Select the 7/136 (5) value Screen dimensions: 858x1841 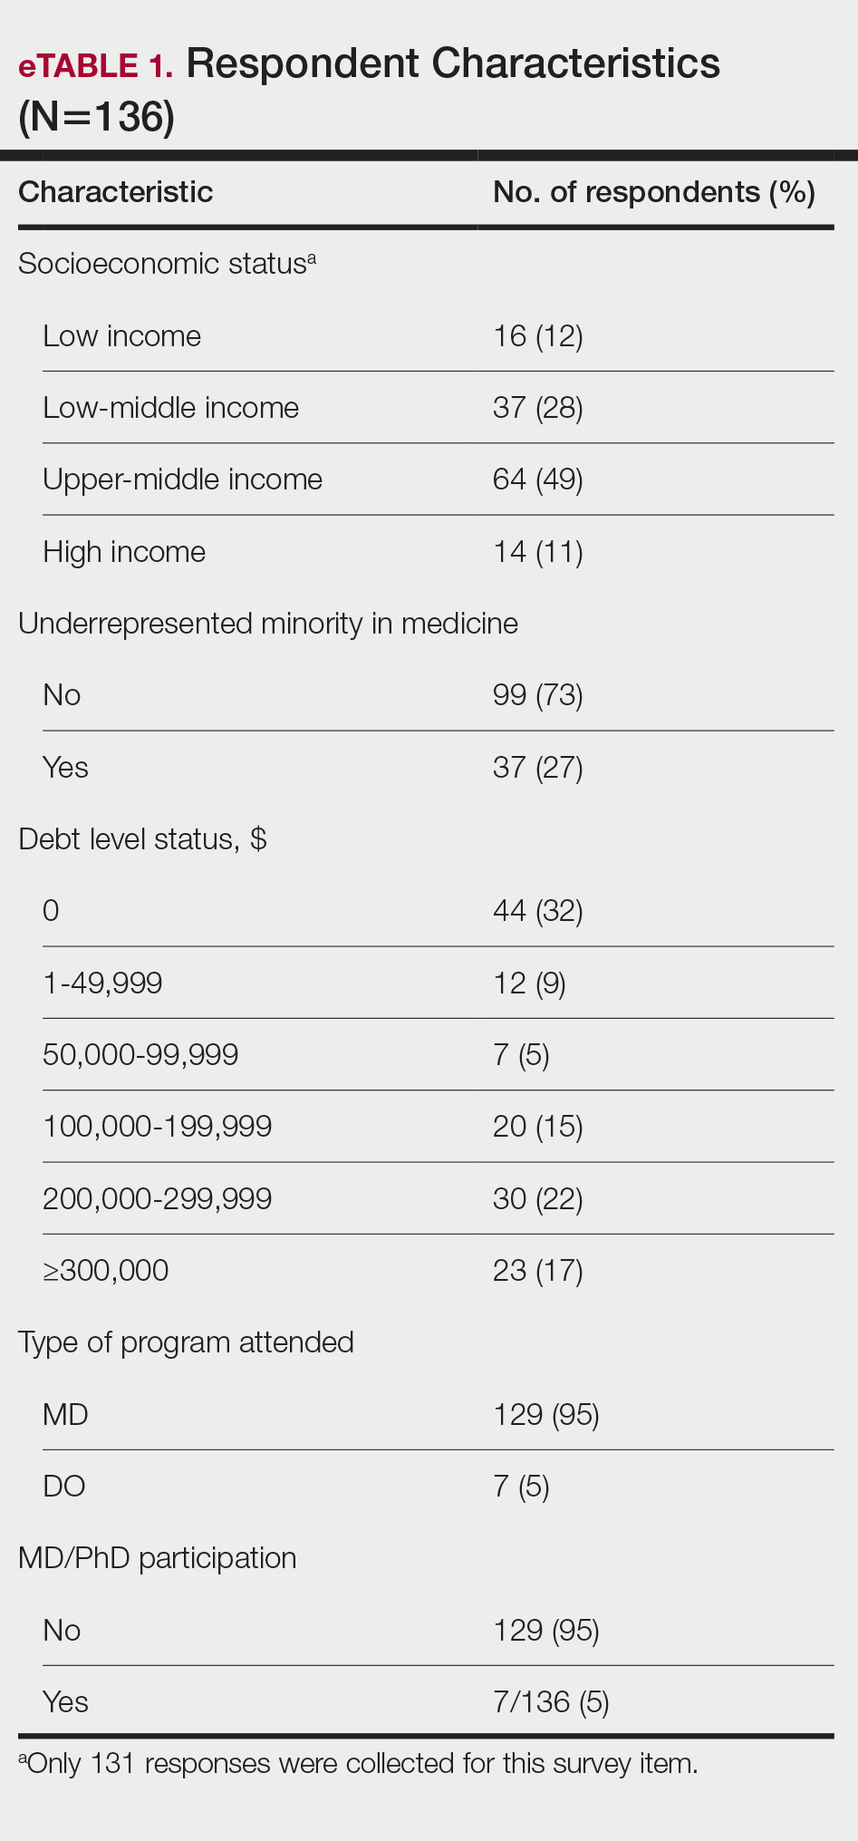(x=551, y=1702)
